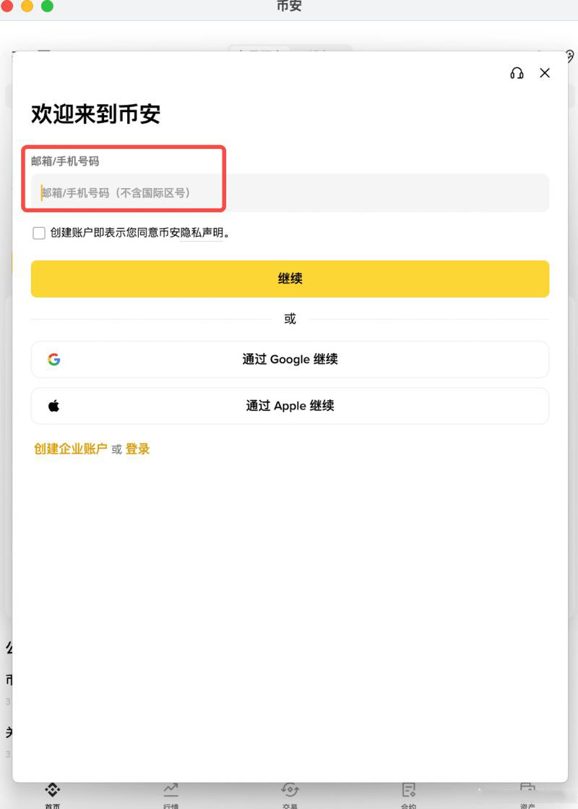
Task: Check the 隐私声明 agreement checkbox
Action: 39,233
